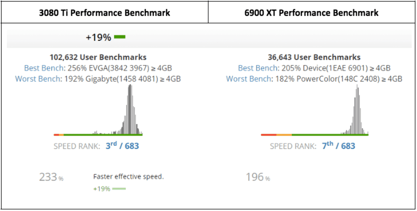Click the 196% effective speed score

[258, 177]
